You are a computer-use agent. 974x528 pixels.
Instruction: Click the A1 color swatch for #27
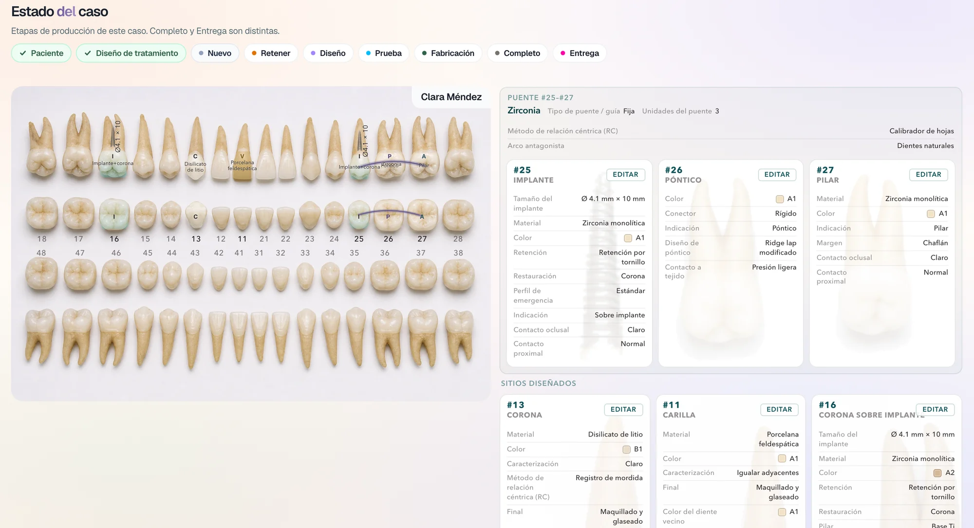[x=931, y=214]
